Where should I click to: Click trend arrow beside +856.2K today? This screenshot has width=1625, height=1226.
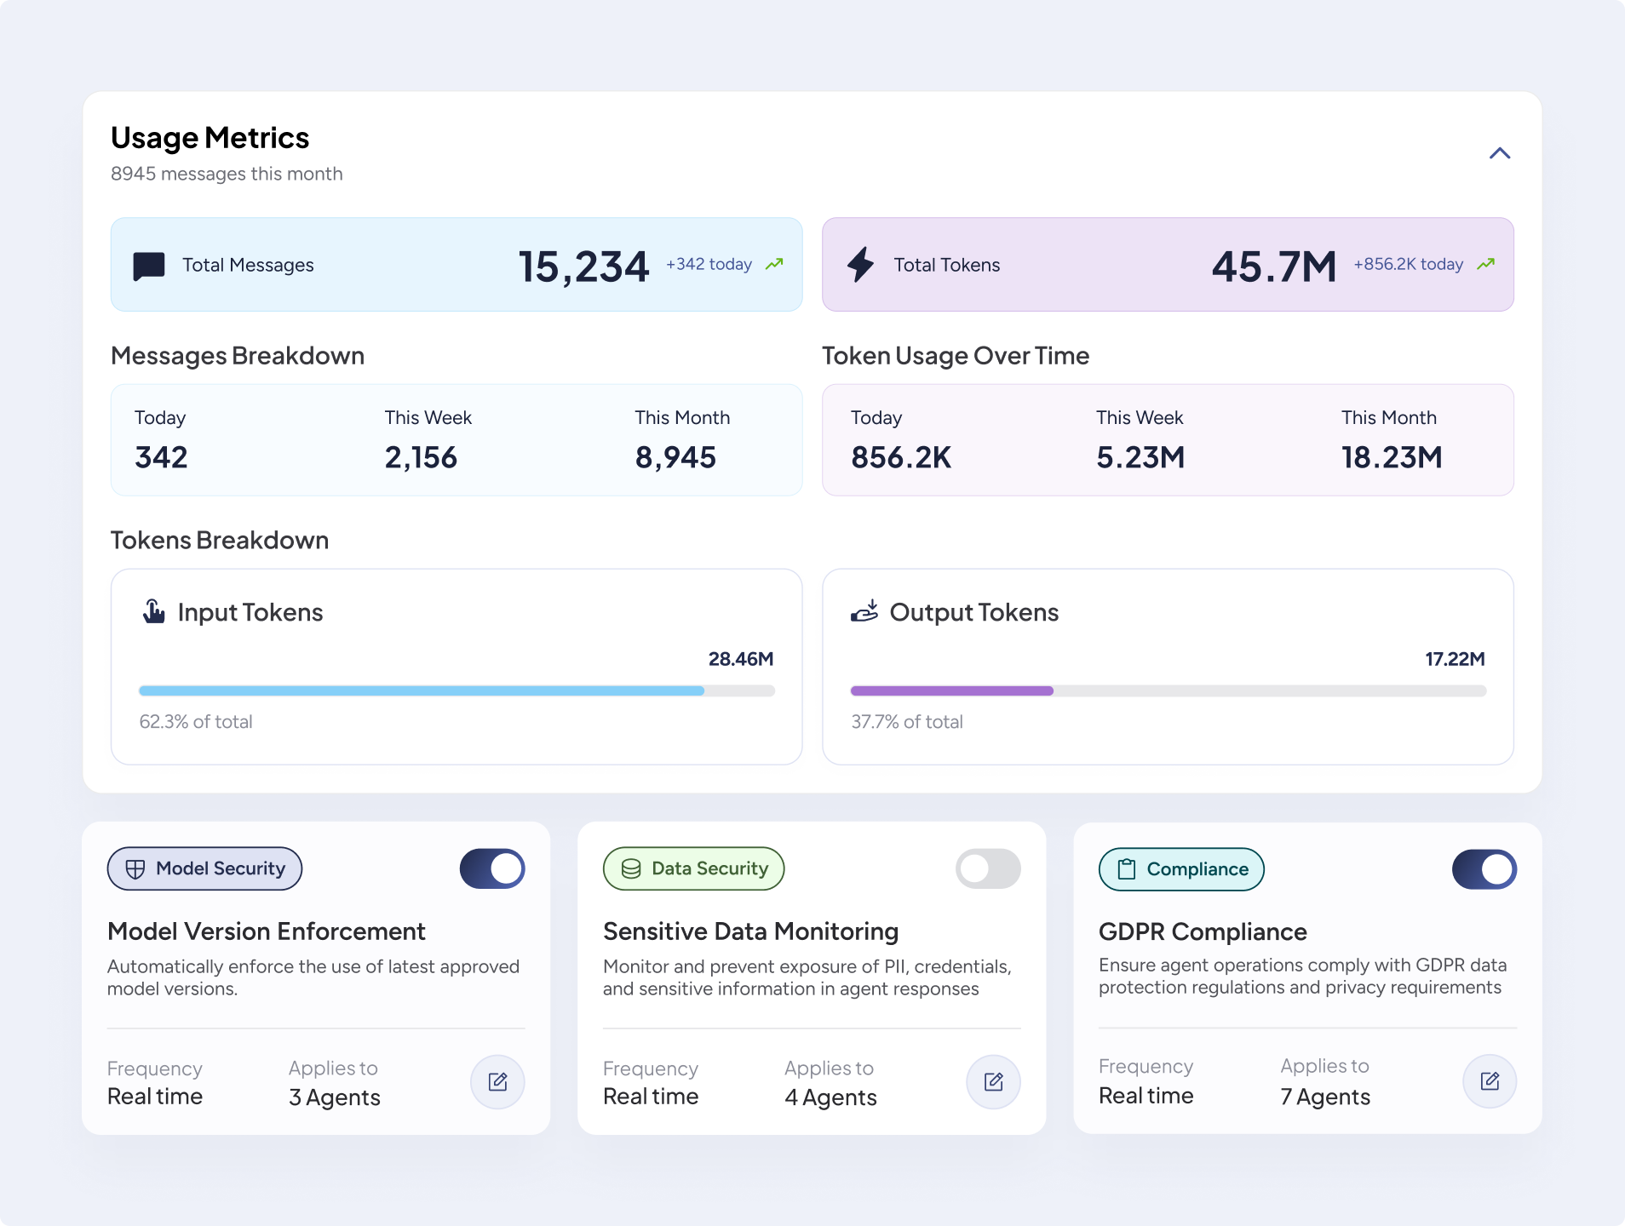point(1486,264)
